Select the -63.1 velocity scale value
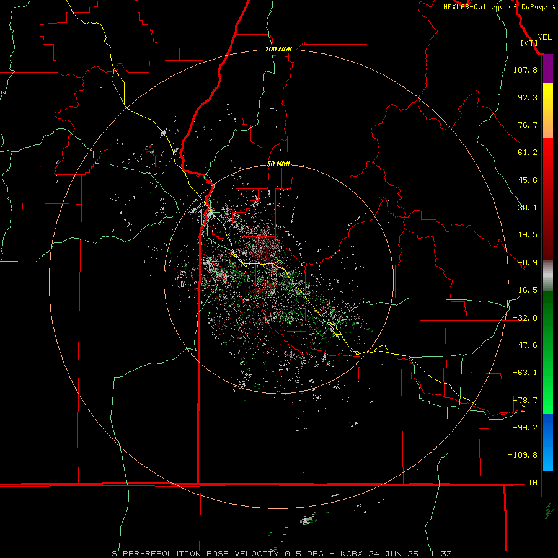Viewport: 558px width, 558px height. 525,373
